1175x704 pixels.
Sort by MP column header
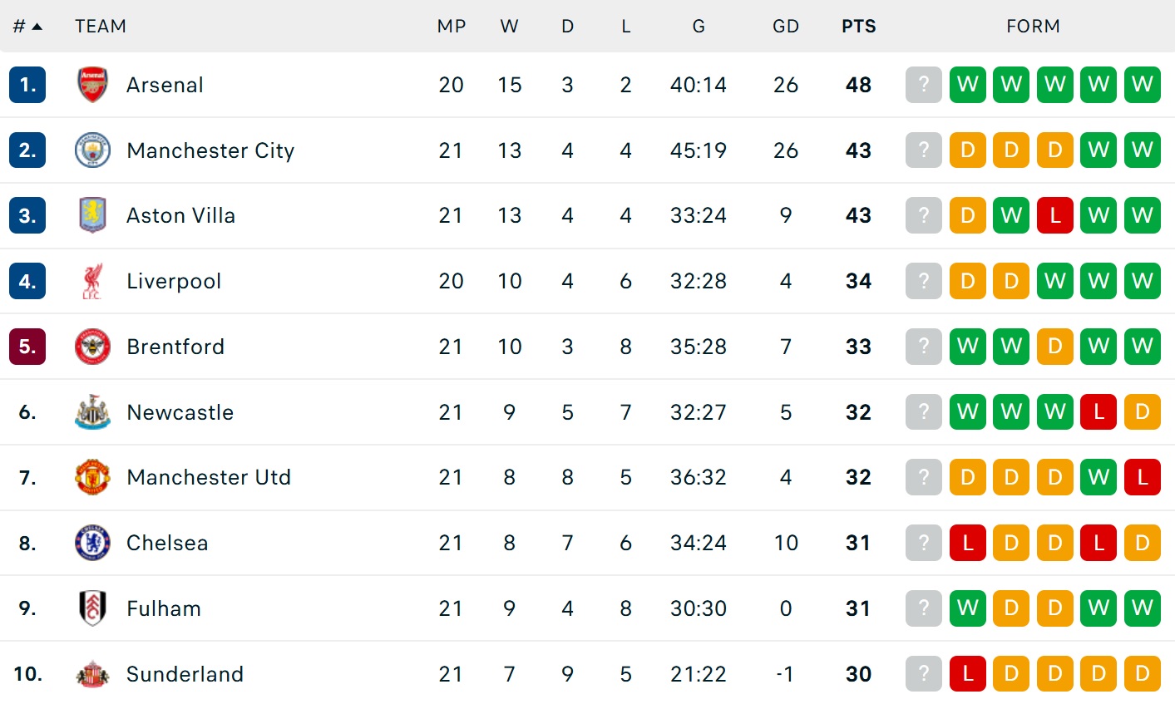coord(451,27)
